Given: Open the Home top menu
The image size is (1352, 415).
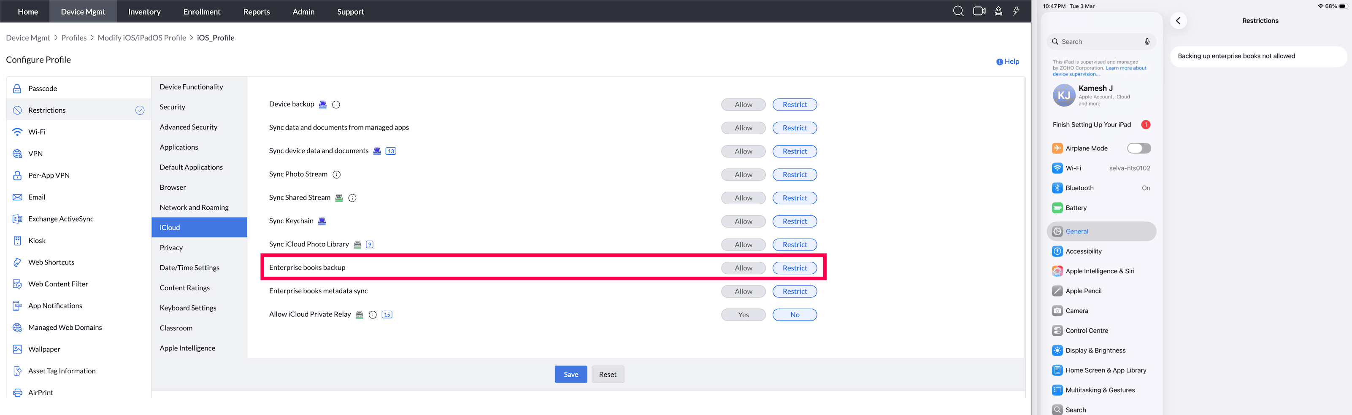Looking at the screenshot, I should click(x=28, y=11).
